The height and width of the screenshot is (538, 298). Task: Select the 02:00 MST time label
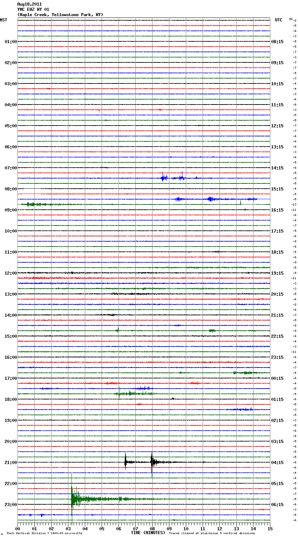coord(11,63)
